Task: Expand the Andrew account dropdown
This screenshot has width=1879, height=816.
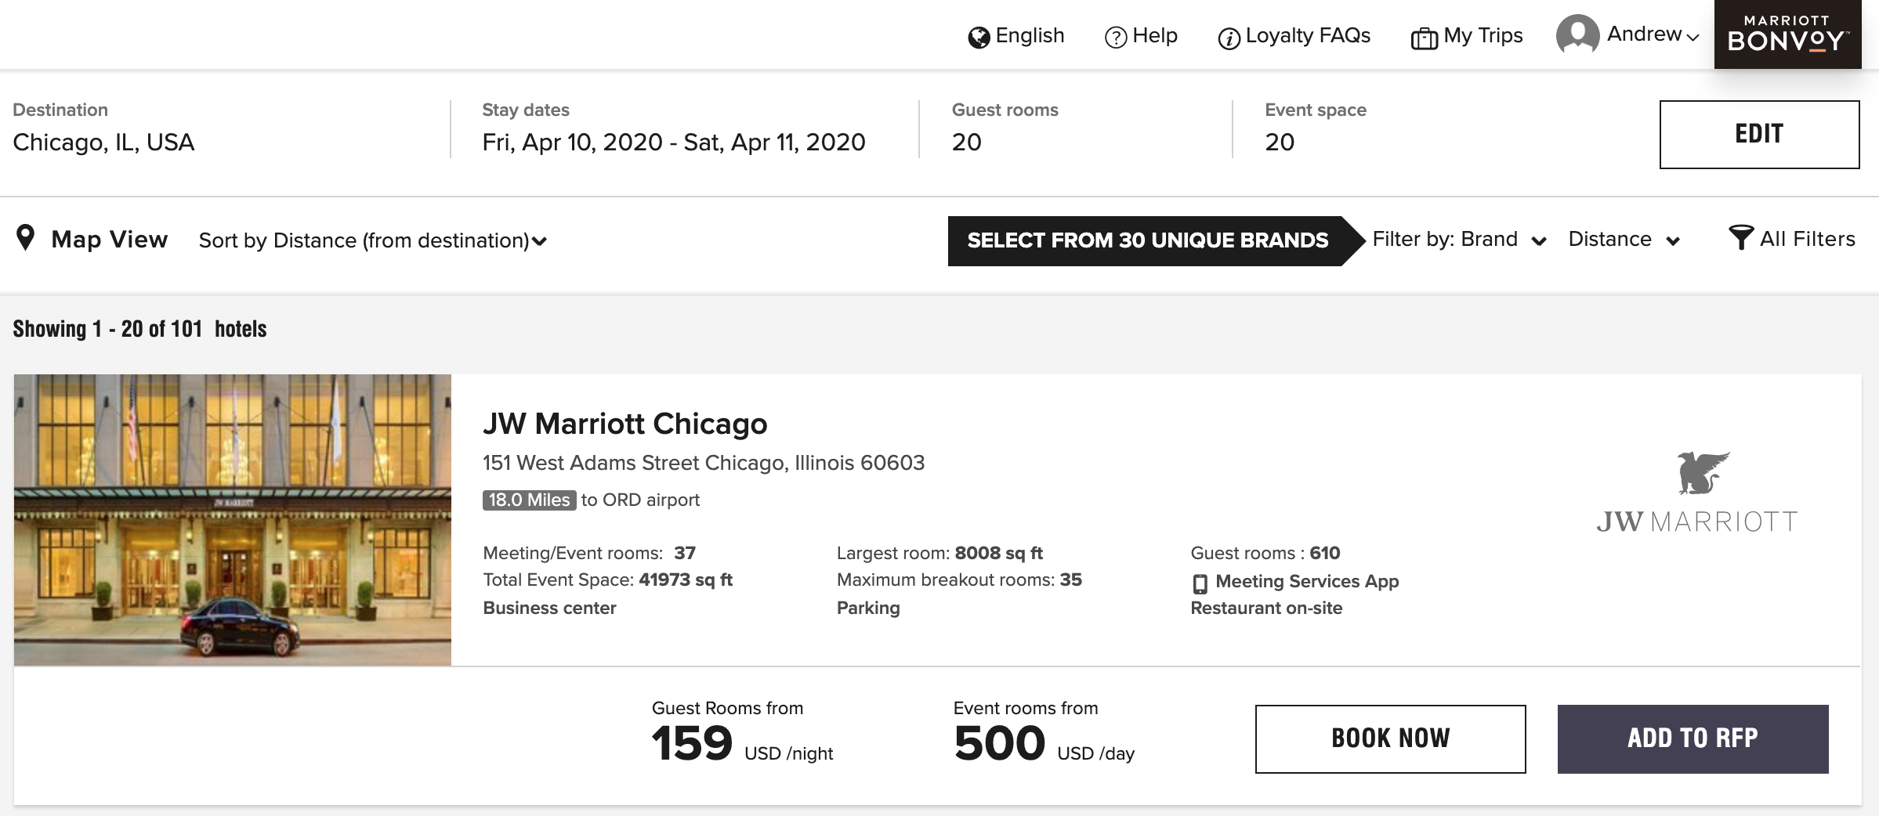Action: click(1653, 34)
